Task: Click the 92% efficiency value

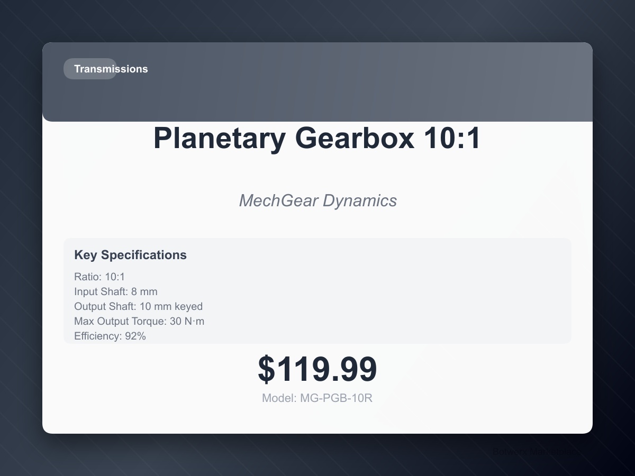Action: click(x=135, y=336)
